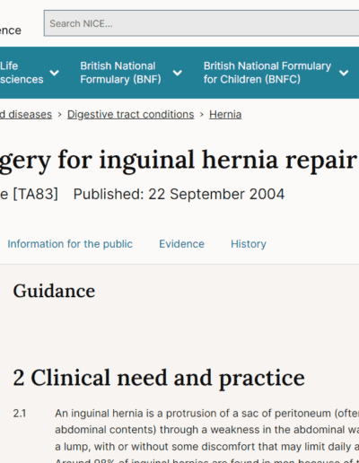The image size is (359, 463).
Task: Open the Life sciences menu item
Action: click(x=22, y=73)
